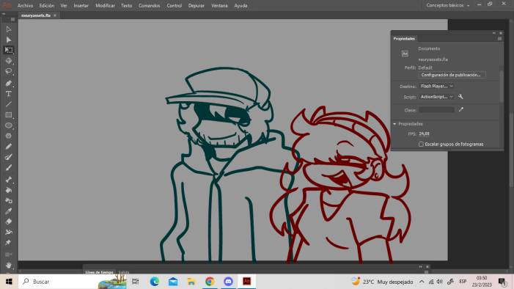Select the Eyedropper tool
This screenshot has width=514, height=289.
(x=9, y=211)
